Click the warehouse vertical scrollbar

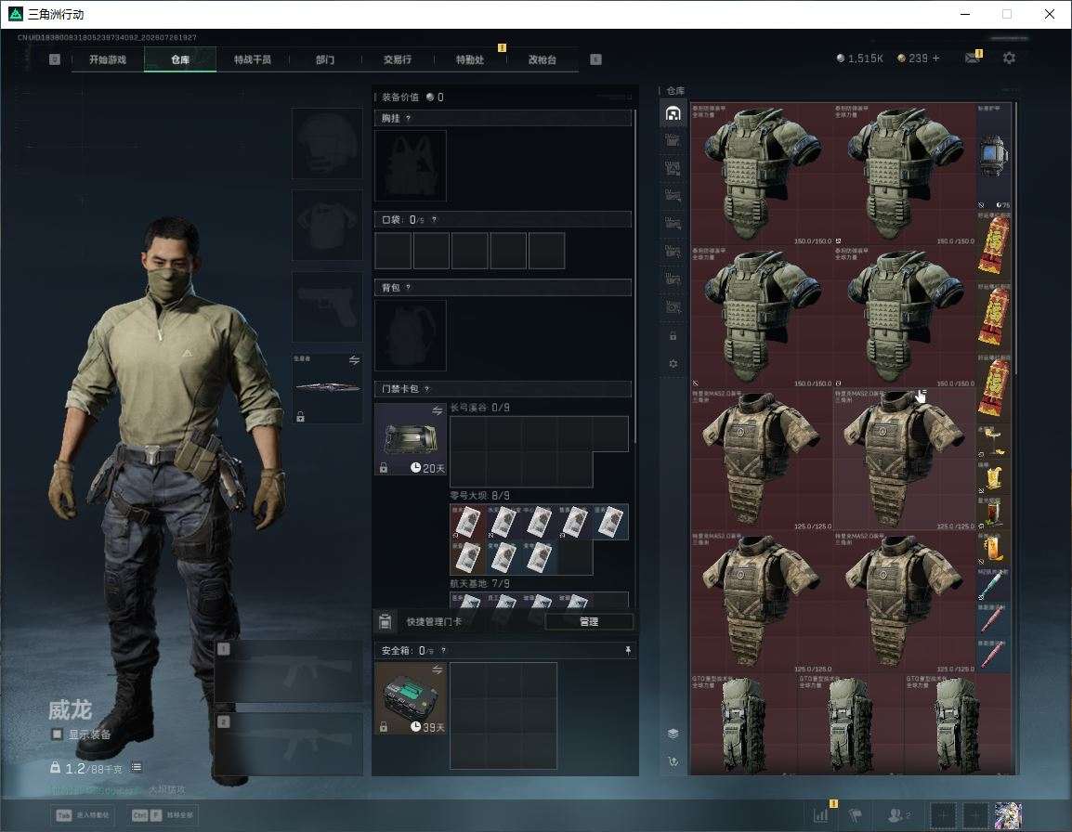click(1015, 236)
